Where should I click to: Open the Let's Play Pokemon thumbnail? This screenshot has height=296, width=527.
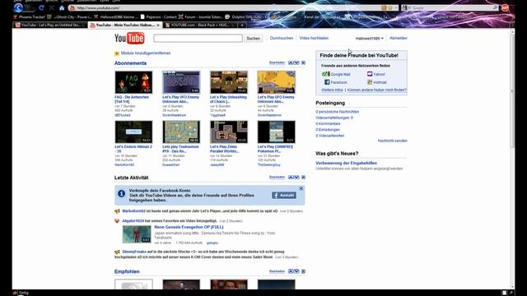[277, 132]
